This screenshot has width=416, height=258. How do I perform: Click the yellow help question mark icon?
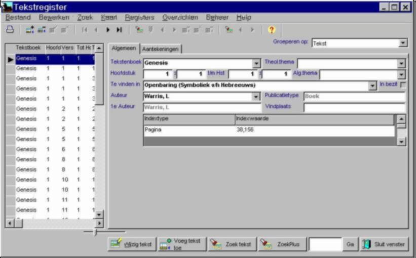click(271, 30)
